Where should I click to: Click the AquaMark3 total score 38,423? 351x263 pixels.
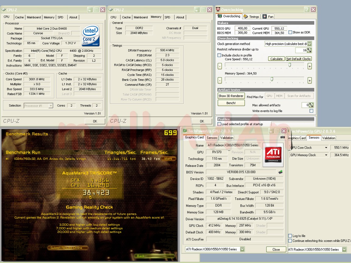pyautogui.click(x=96, y=192)
